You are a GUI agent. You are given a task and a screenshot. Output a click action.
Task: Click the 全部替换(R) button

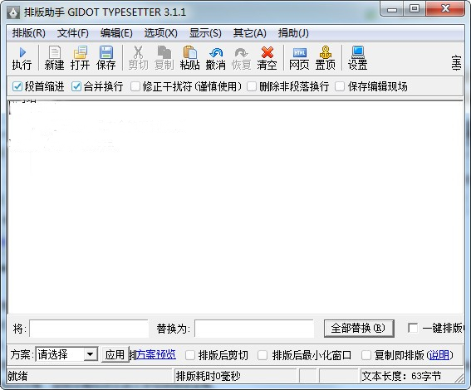tap(359, 329)
